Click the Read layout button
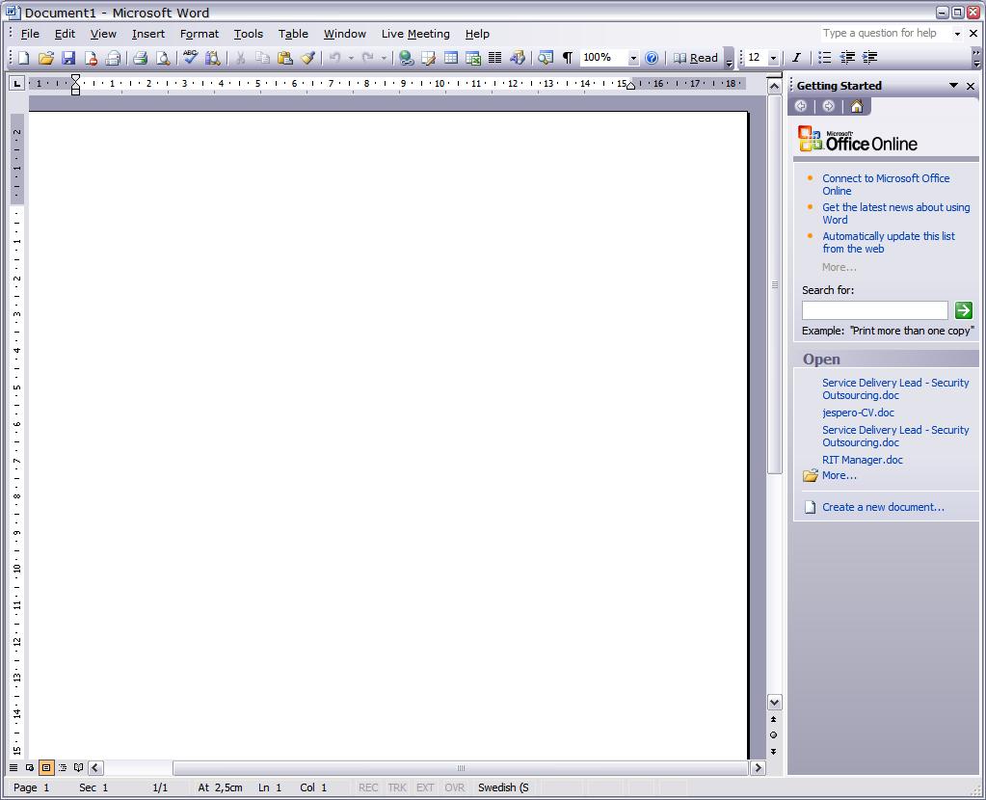986x800 pixels. [696, 58]
